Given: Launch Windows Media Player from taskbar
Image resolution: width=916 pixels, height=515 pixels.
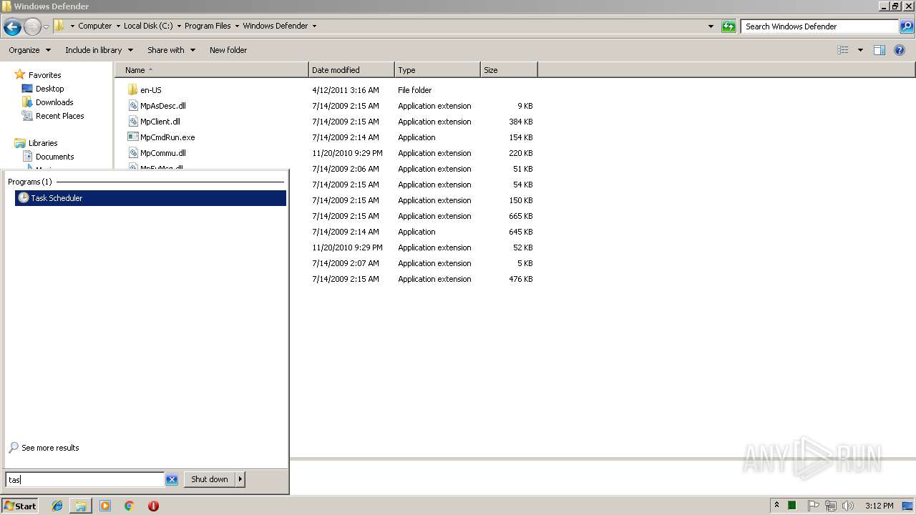Looking at the screenshot, I should pyautogui.click(x=105, y=506).
